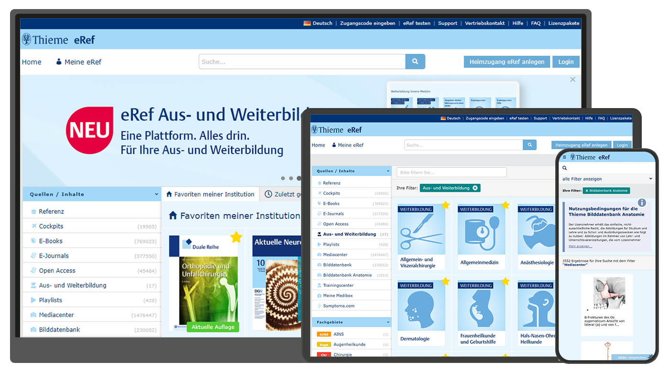
Task: Click the 'Mehr anzeigen...' link on the phone
Action: click(580, 246)
